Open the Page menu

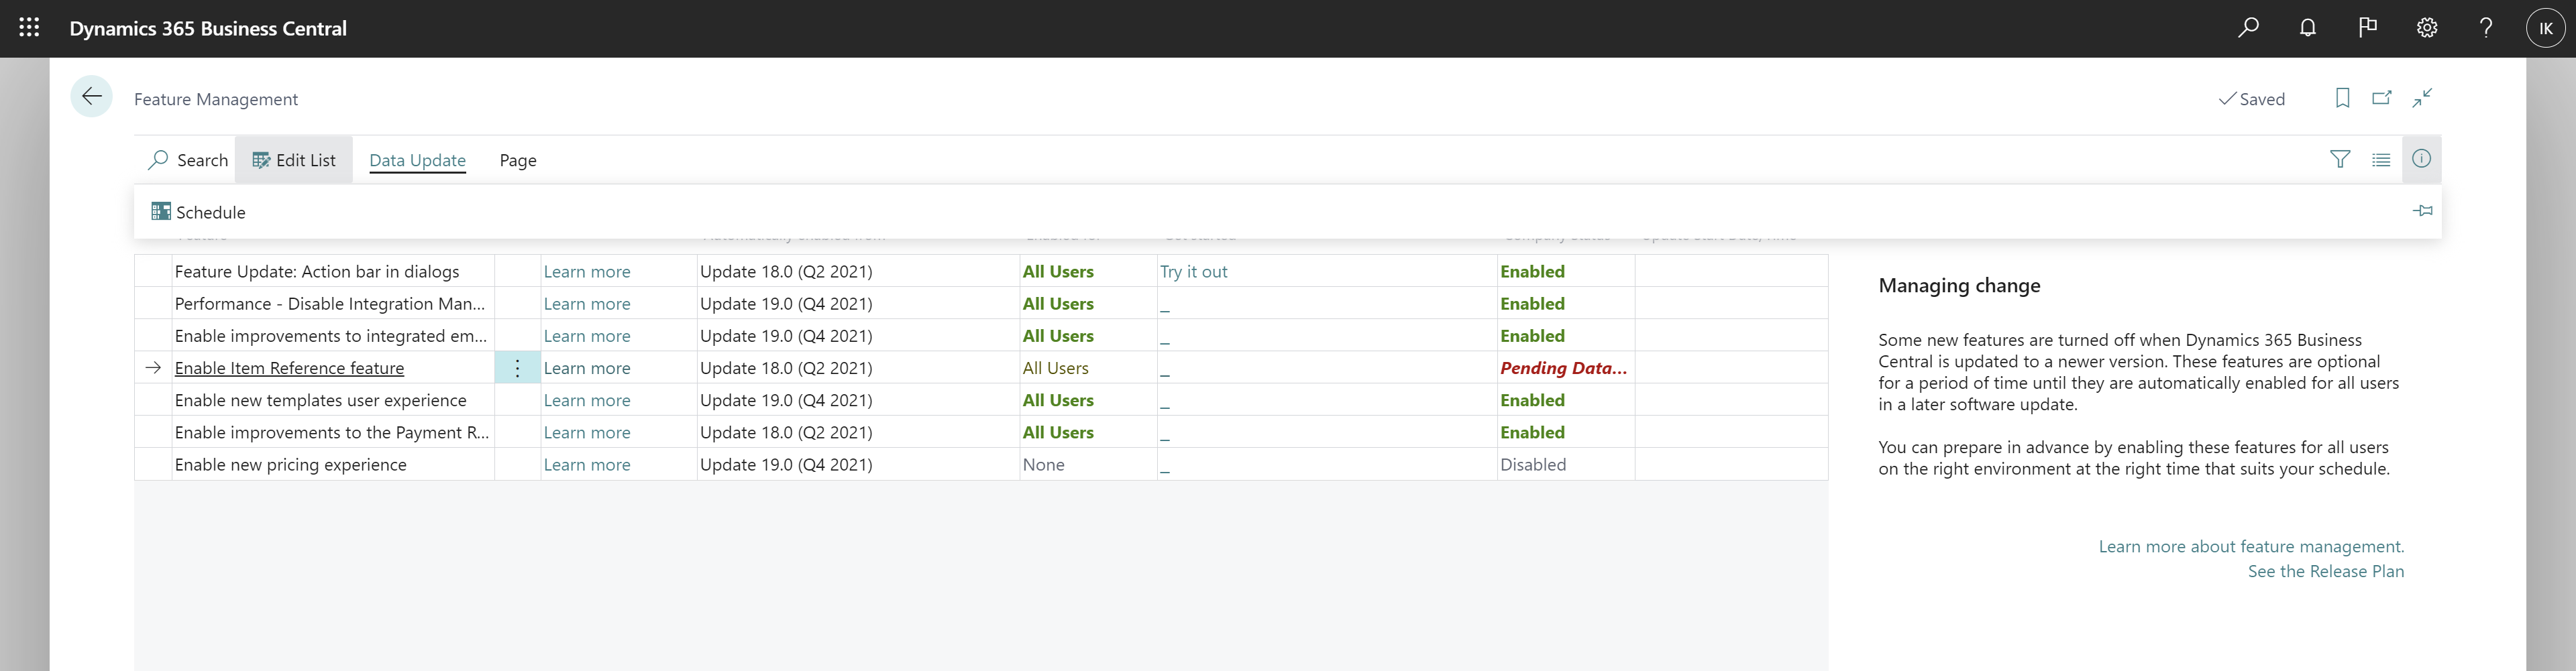517,160
